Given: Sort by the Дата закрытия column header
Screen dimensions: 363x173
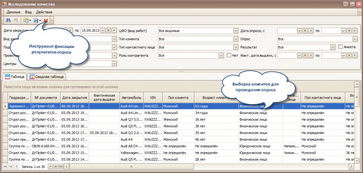Looking at the screenshot, I should tap(74, 97).
